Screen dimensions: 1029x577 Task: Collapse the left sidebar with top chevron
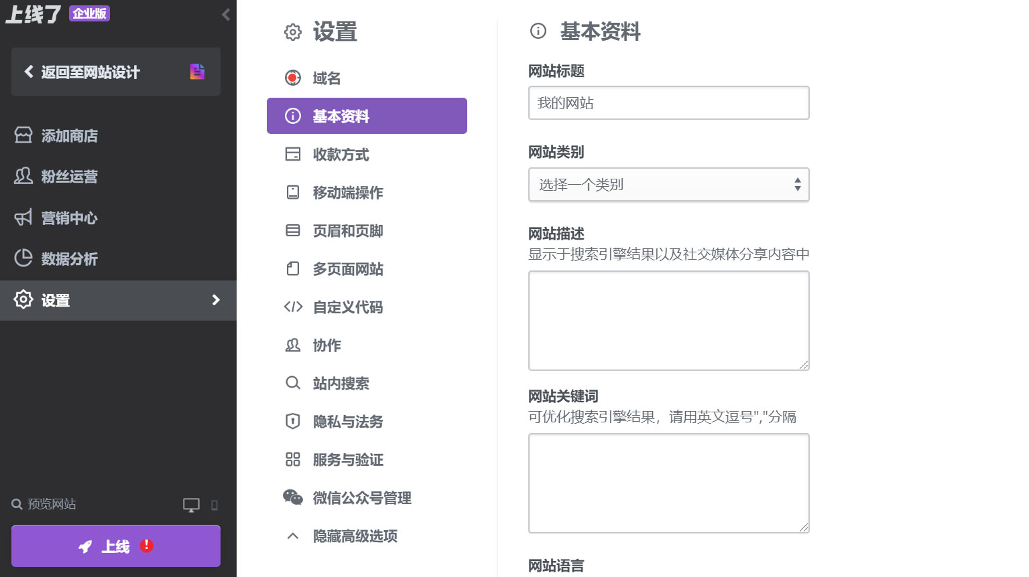pos(225,13)
